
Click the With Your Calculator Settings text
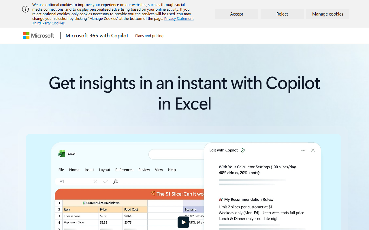[x=258, y=170]
